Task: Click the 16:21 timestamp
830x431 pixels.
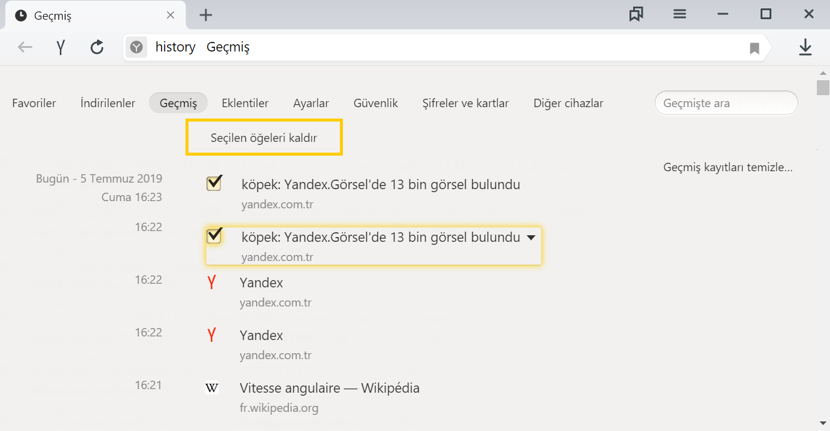Action: 148,385
